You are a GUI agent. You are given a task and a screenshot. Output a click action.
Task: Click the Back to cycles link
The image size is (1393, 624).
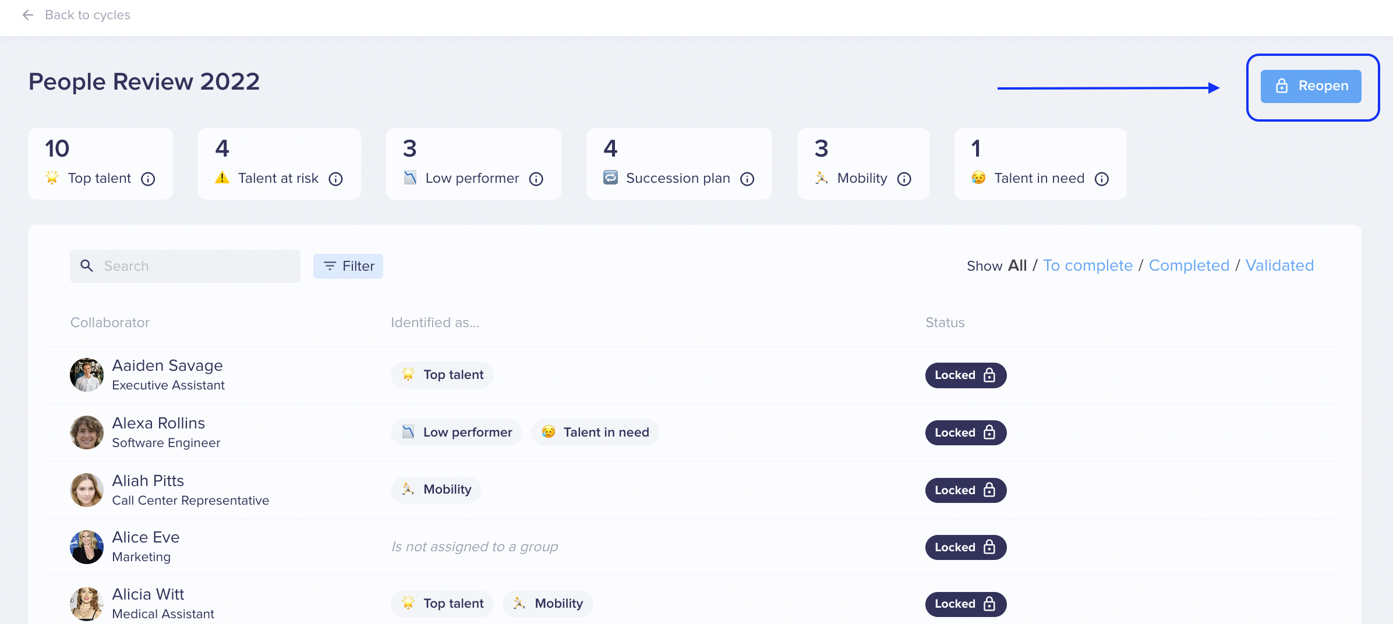(x=87, y=15)
